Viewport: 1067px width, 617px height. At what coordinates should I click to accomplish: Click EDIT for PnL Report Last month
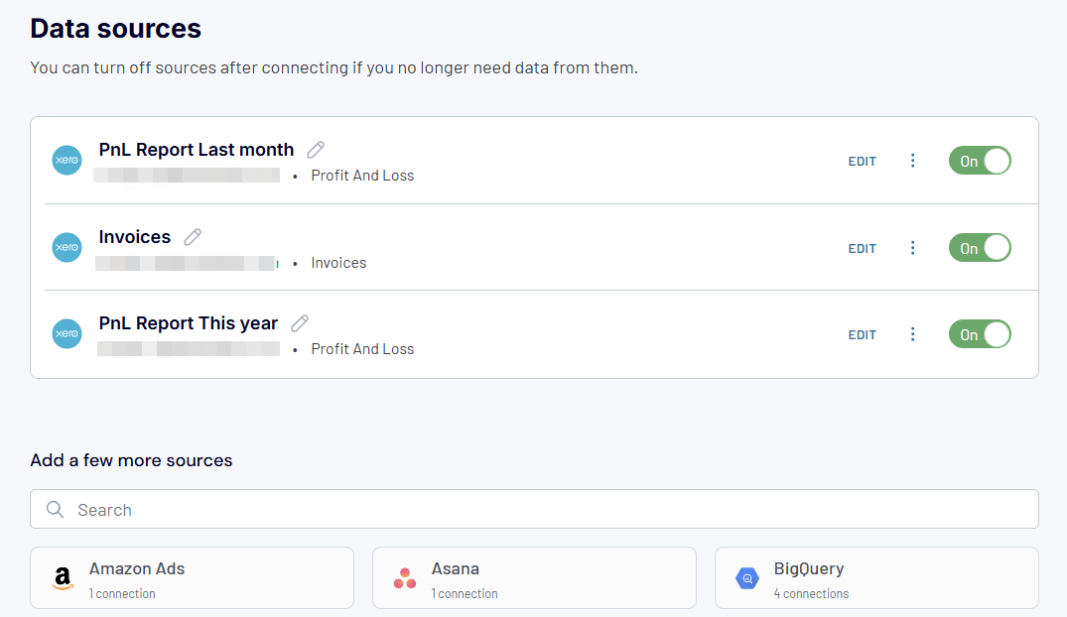tap(862, 162)
